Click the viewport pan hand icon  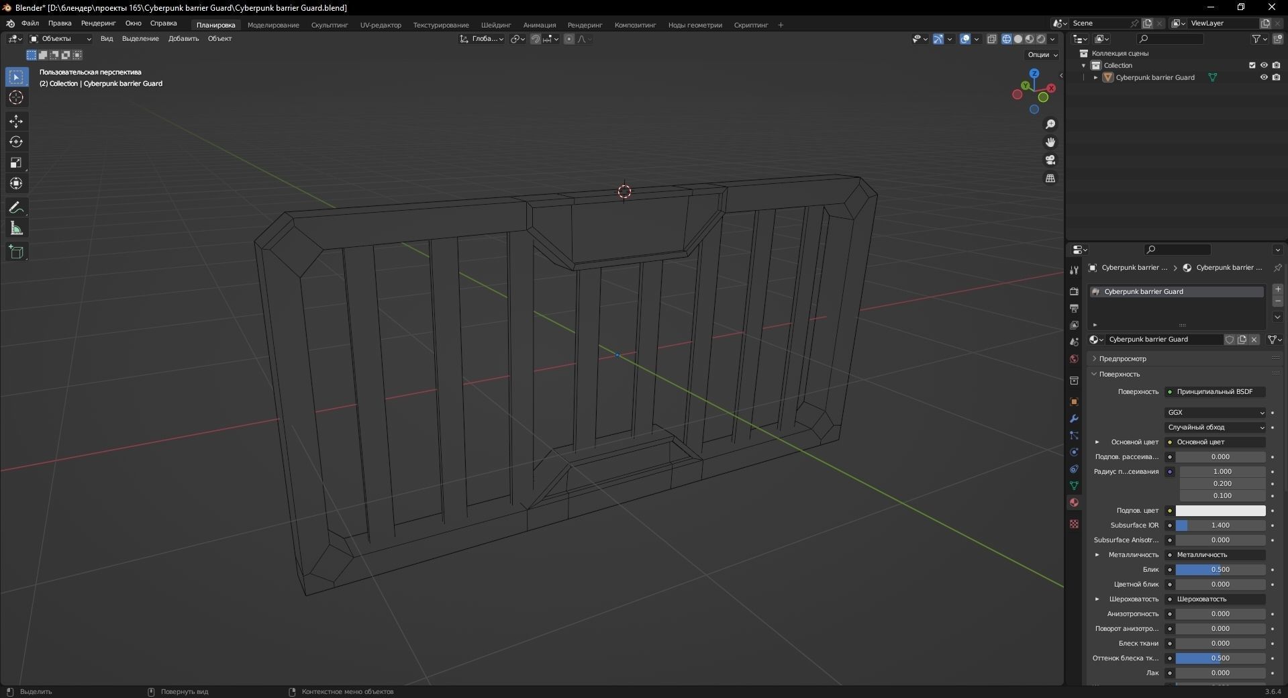click(1050, 142)
